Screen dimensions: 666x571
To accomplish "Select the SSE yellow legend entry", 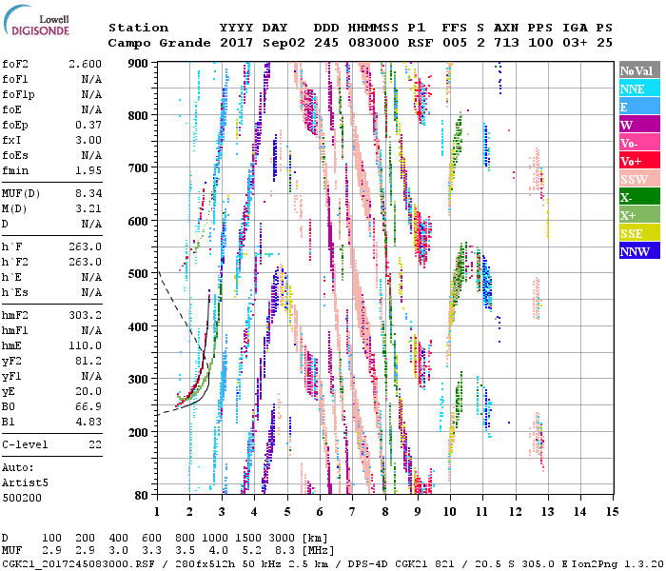I will pyautogui.click(x=636, y=234).
